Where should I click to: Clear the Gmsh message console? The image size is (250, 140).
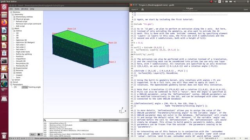[95, 120]
